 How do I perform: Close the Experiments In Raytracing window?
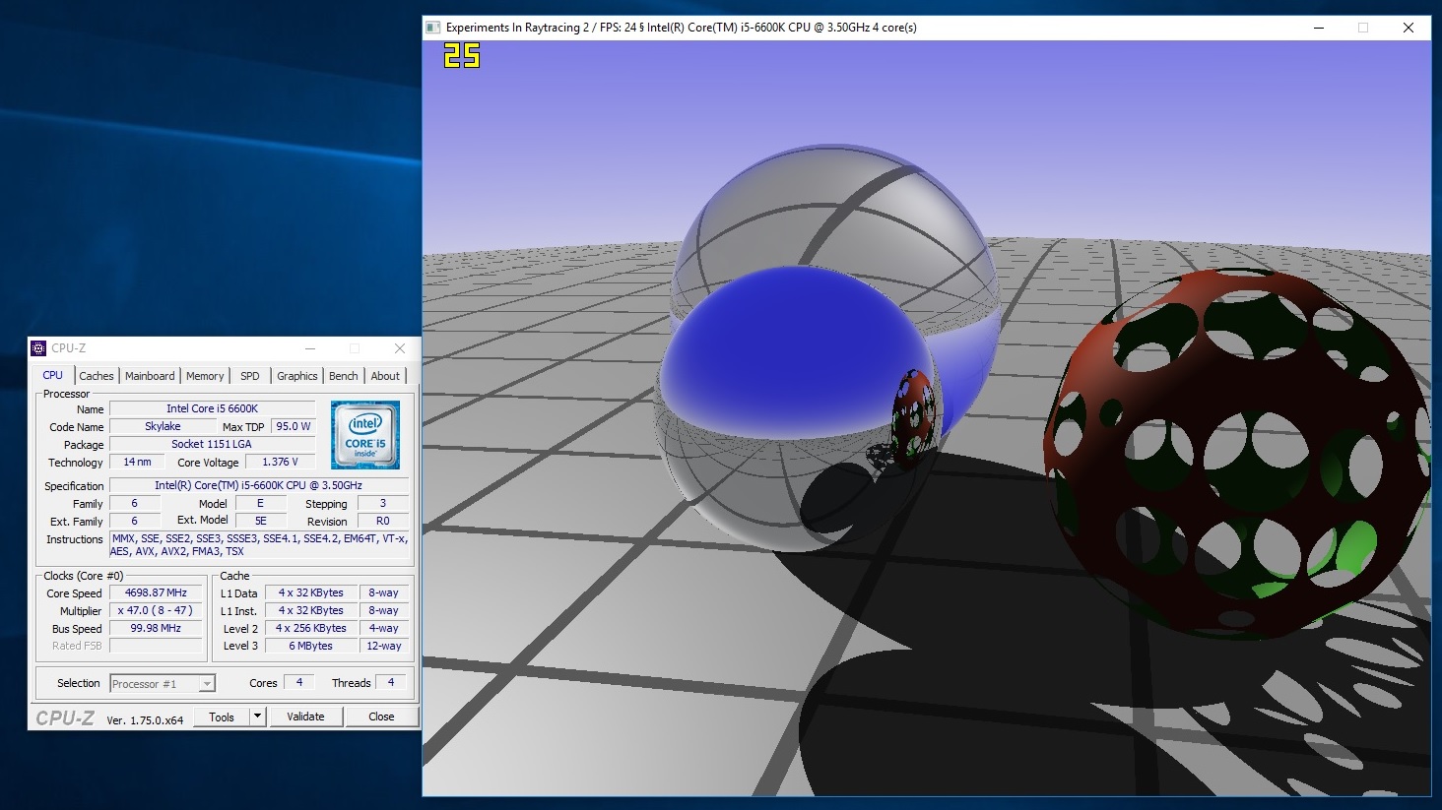click(x=1408, y=28)
